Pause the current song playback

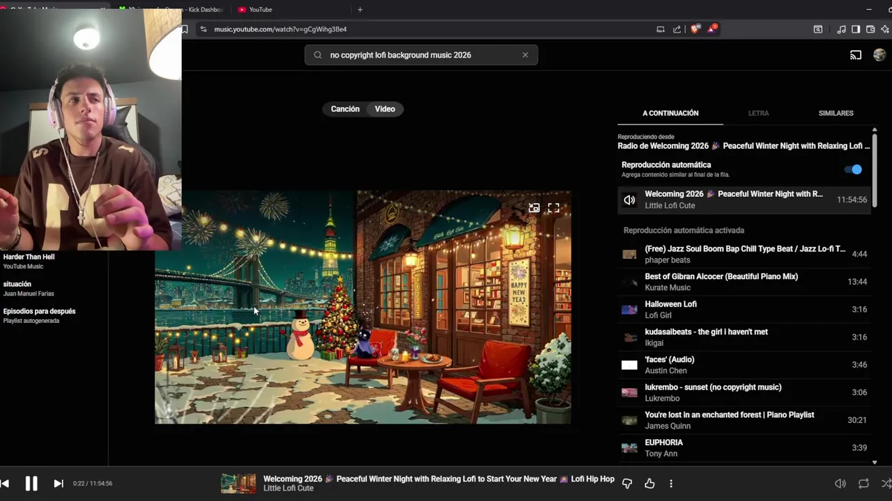point(31,484)
